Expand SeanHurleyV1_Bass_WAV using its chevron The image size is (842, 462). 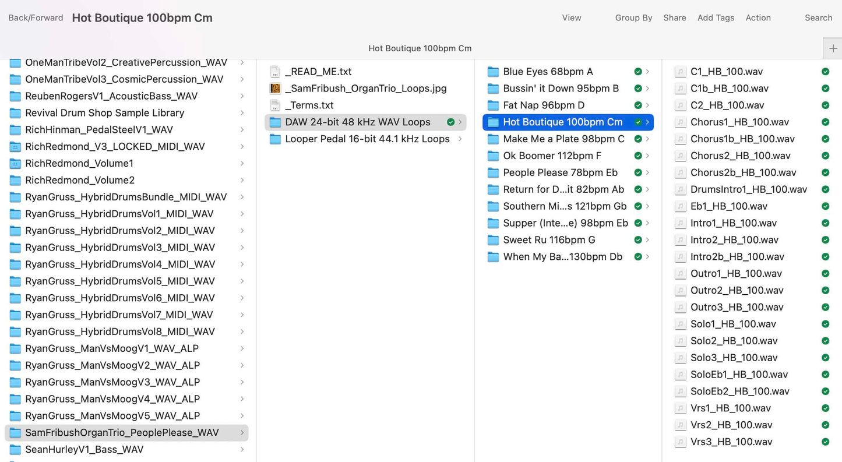tap(242, 450)
